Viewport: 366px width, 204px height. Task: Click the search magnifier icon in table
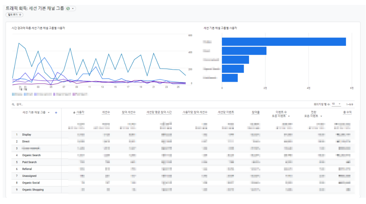coord(13,104)
